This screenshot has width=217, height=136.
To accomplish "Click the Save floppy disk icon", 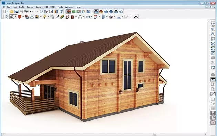I will click(17, 12).
